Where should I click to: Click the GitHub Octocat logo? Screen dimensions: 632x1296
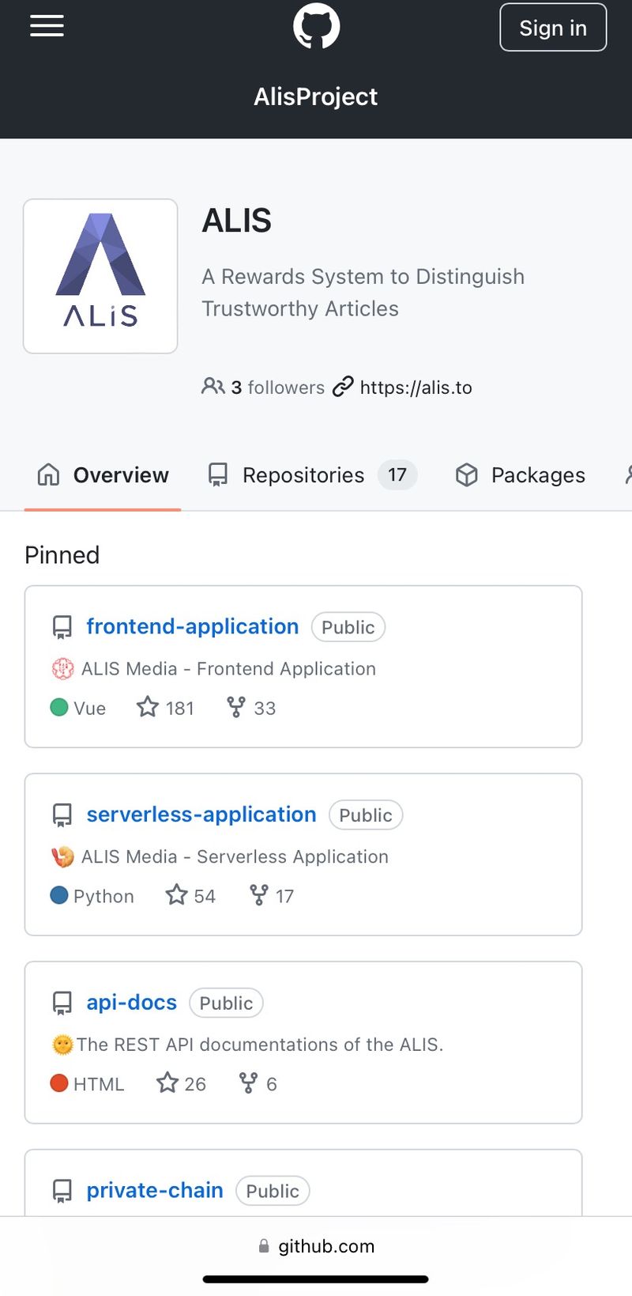[316, 26]
